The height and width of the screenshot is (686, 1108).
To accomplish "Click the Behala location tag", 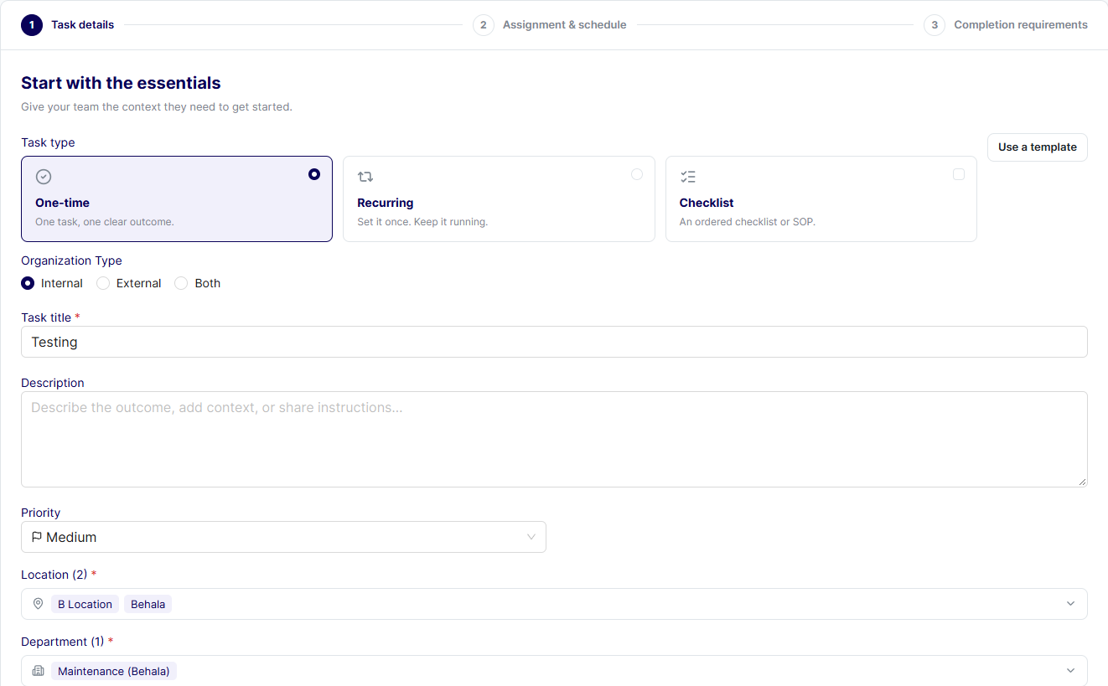I will [x=148, y=604].
